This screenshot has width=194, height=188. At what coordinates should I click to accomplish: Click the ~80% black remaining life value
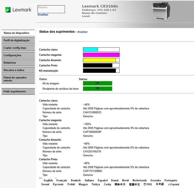click(86, 163)
